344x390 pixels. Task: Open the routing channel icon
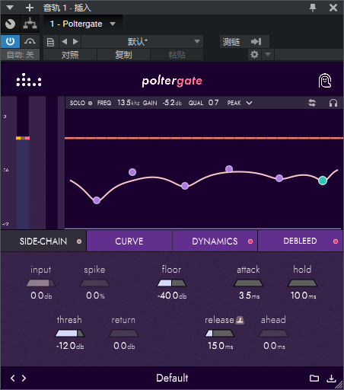[30, 24]
